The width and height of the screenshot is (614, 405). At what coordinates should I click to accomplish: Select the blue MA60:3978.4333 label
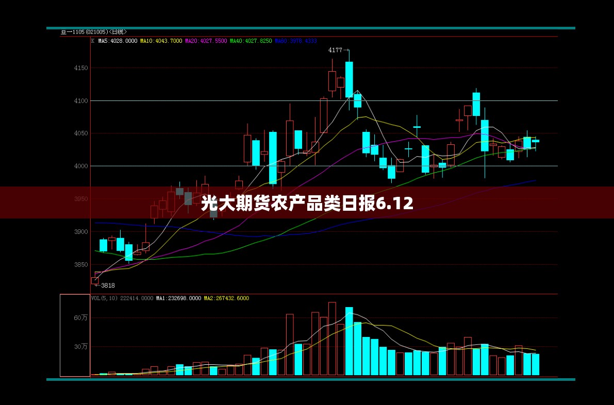tap(295, 41)
